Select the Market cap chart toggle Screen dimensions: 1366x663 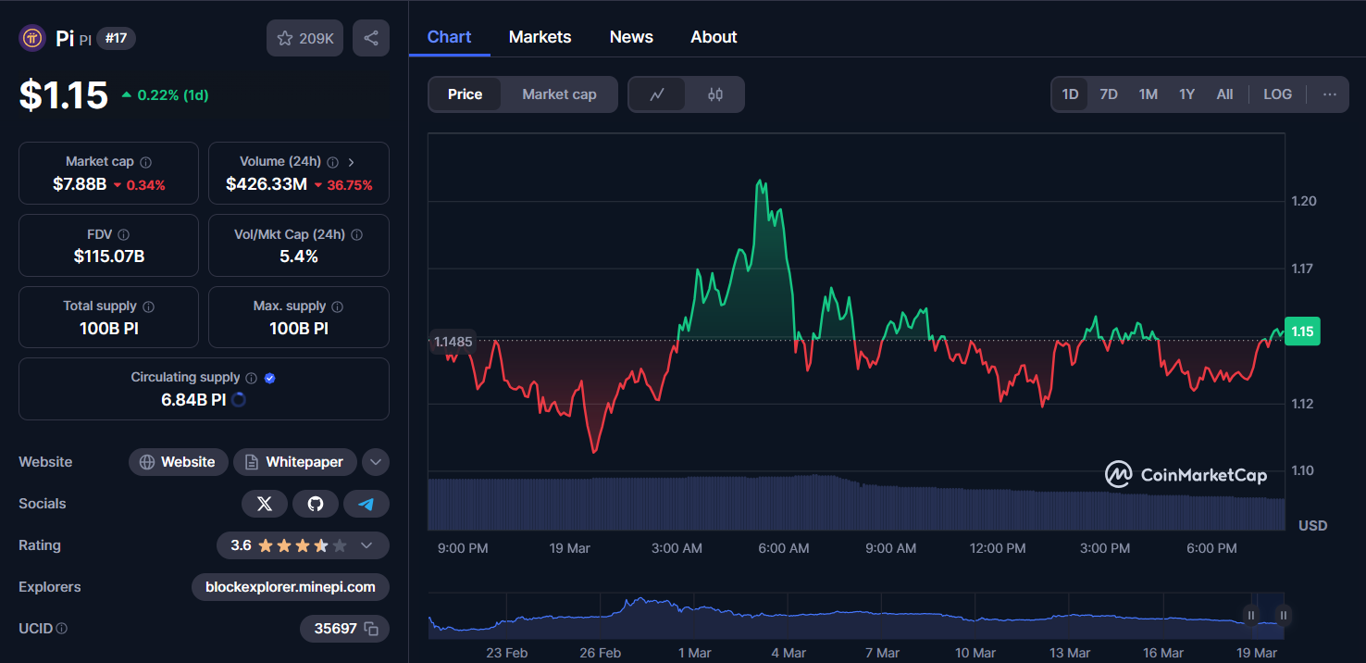point(559,94)
